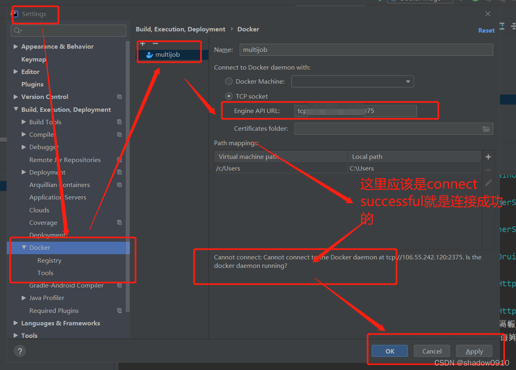Click the Apply button
The height and width of the screenshot is (370, 516).
pyautogui.click(x=474, y=351)
